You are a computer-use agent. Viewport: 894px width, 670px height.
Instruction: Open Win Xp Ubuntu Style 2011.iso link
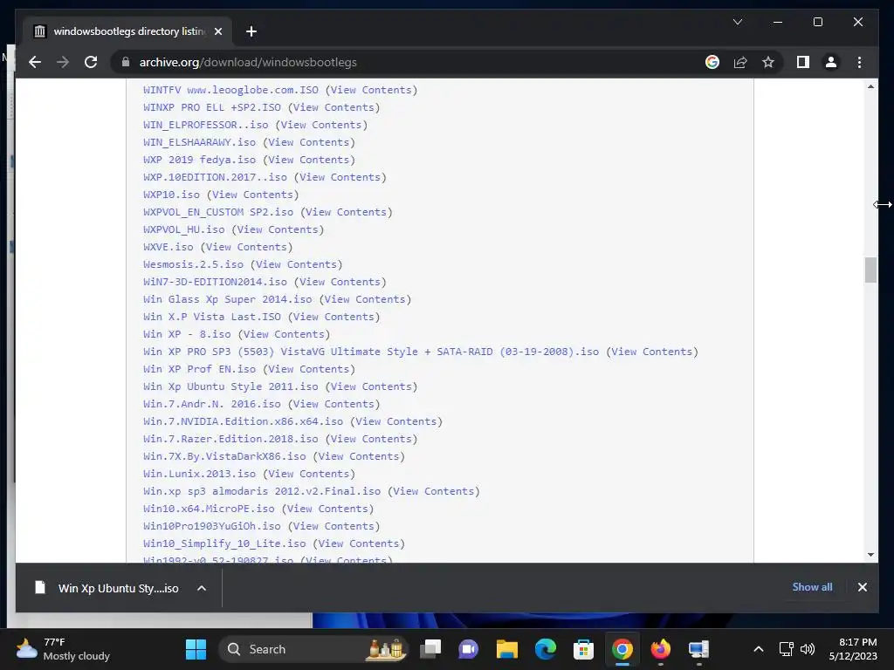coord(230,386)
